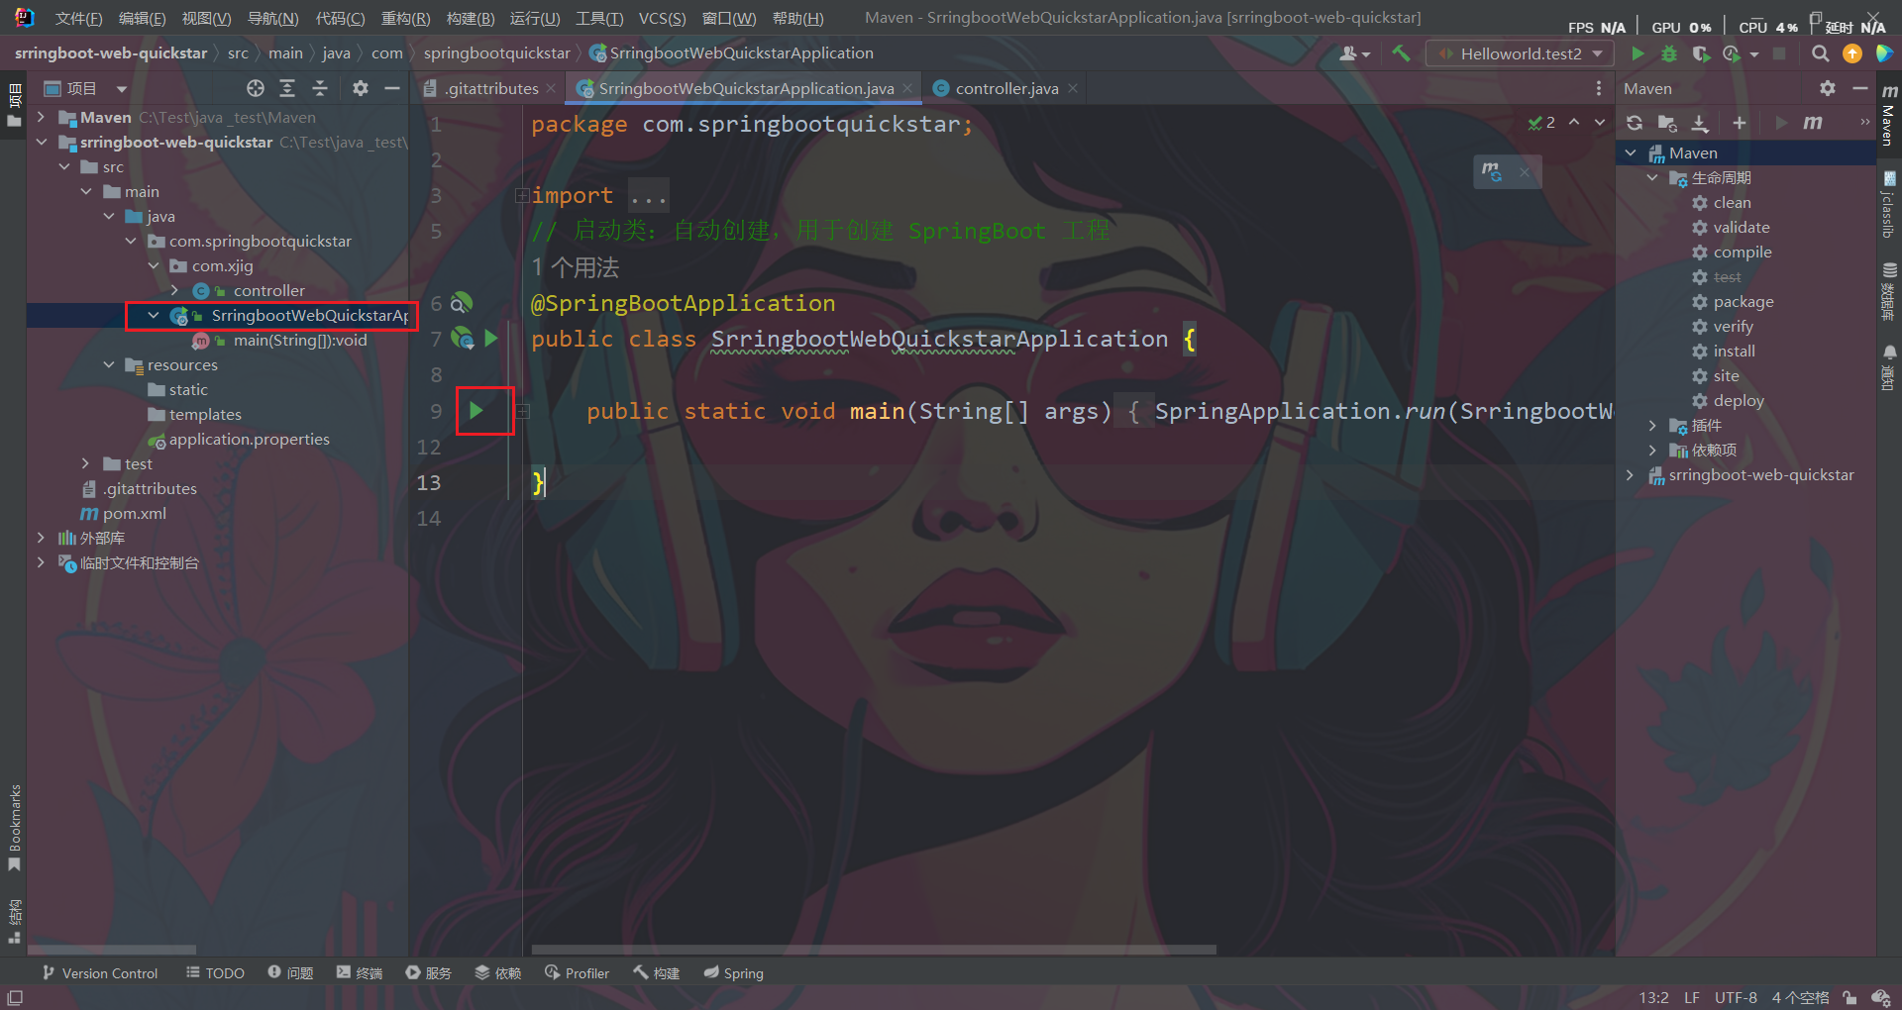
Task: Open the Version Control tool window
Action: tap(100, 973)
